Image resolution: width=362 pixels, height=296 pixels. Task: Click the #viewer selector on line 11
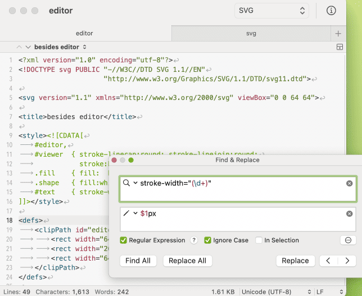pyautogui.click(x=49, y=154)
